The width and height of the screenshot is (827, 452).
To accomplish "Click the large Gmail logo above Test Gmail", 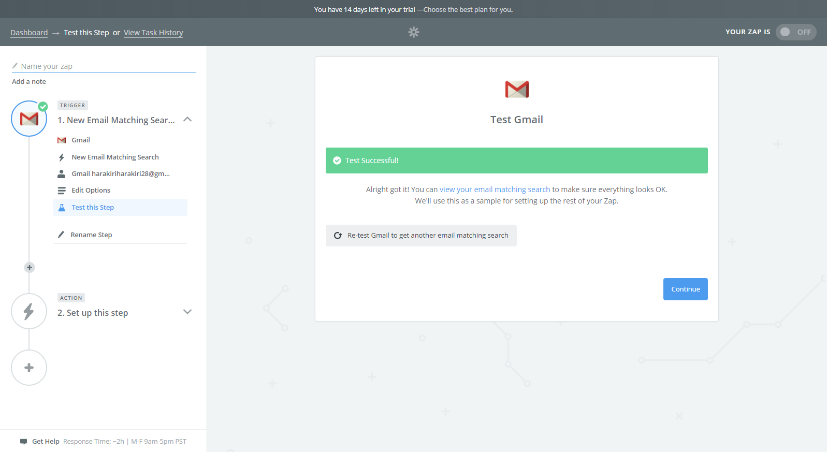I will coord(517,89).
